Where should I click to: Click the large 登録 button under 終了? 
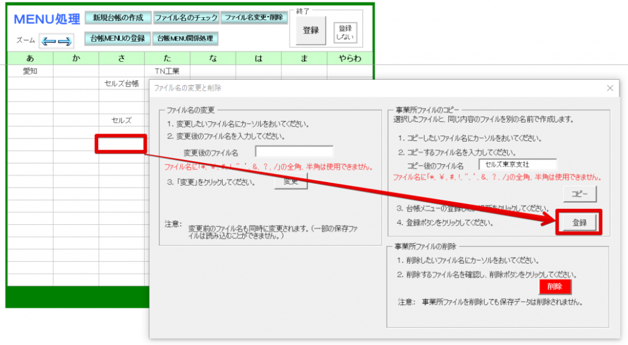coord(311,30)
